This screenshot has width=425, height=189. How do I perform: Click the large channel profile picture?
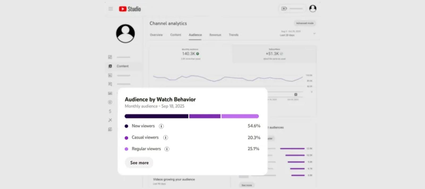[x=125, y=33]
